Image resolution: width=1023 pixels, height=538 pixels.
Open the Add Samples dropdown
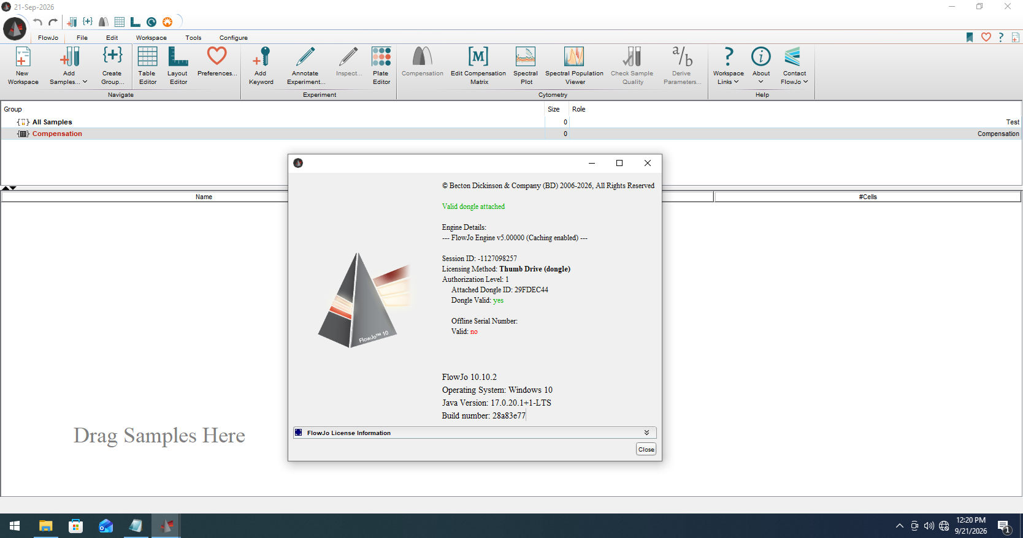tap(69, 66)
